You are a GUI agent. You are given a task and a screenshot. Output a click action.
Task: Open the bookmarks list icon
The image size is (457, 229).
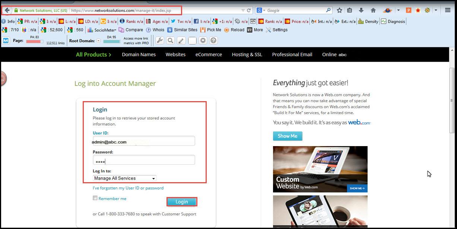pos(350,10)
